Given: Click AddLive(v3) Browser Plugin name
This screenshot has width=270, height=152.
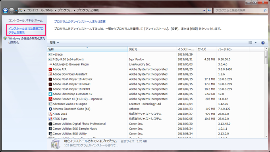Looking at the screenshot, I should pyautogui.click(x=71, y=64).
